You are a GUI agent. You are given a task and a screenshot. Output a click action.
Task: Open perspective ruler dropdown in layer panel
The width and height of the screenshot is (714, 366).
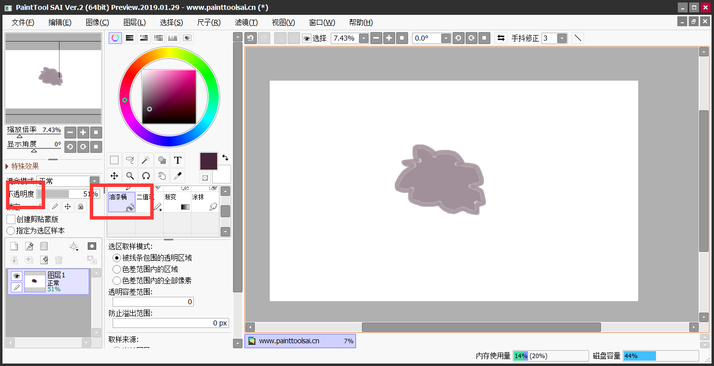click(74, 246)
